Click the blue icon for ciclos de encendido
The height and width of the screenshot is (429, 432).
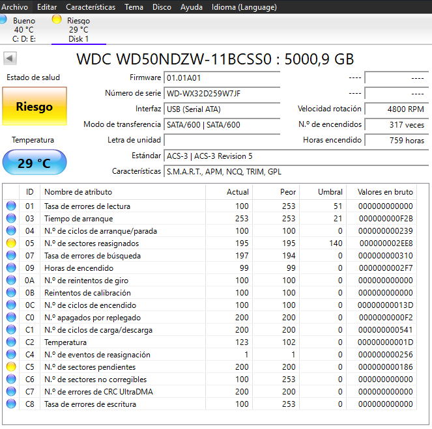click(x=11, y=305)
